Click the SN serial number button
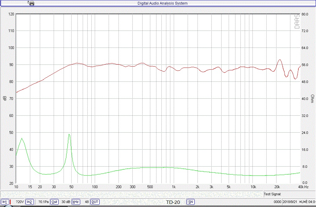 (191, 202)
